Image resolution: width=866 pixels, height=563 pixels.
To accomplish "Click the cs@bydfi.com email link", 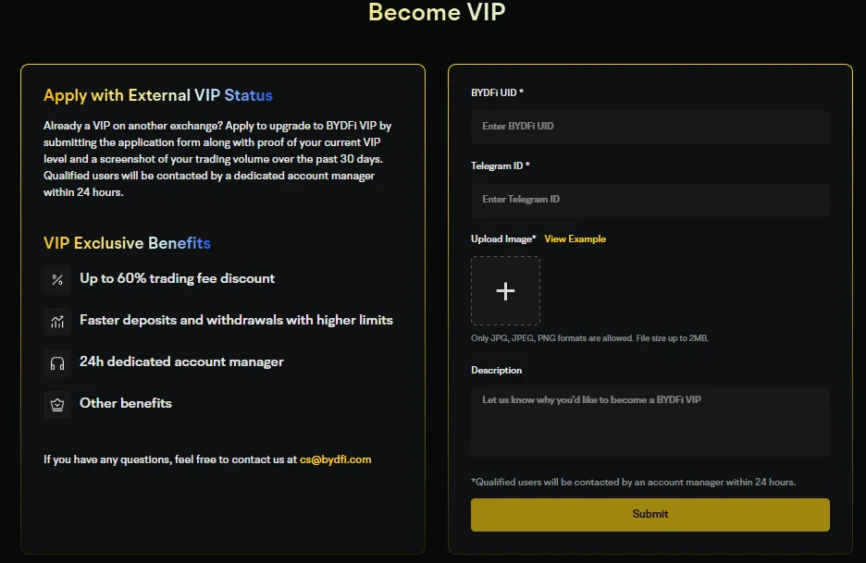I will [x=335, y=459].
